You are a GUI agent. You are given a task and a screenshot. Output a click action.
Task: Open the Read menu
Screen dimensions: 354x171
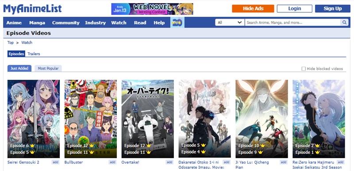coord(140,23)
